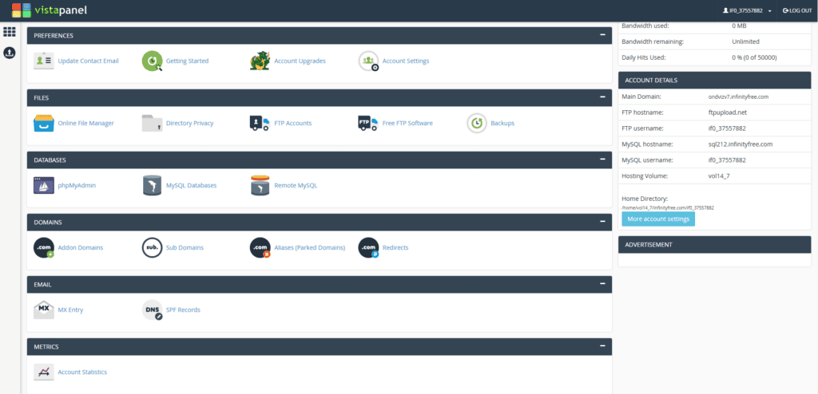The height and width of the screenshot is (394, 818).
Task: Collapse the Files section
Action: 602,97
